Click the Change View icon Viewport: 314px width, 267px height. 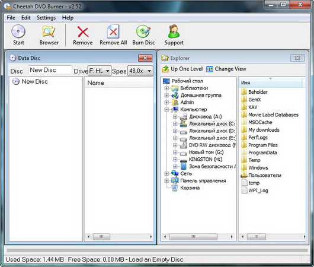[210, 69]
